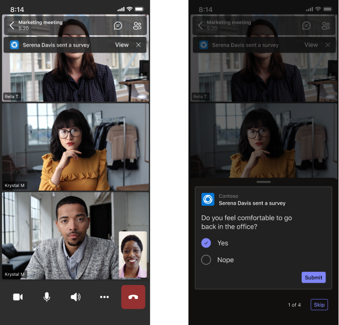Skip the survey question
The image size is (339, 325).
[319, 304]
